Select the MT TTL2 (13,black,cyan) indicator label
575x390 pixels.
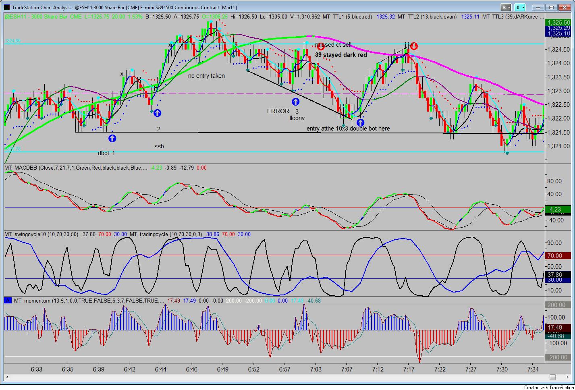(427, 17)
